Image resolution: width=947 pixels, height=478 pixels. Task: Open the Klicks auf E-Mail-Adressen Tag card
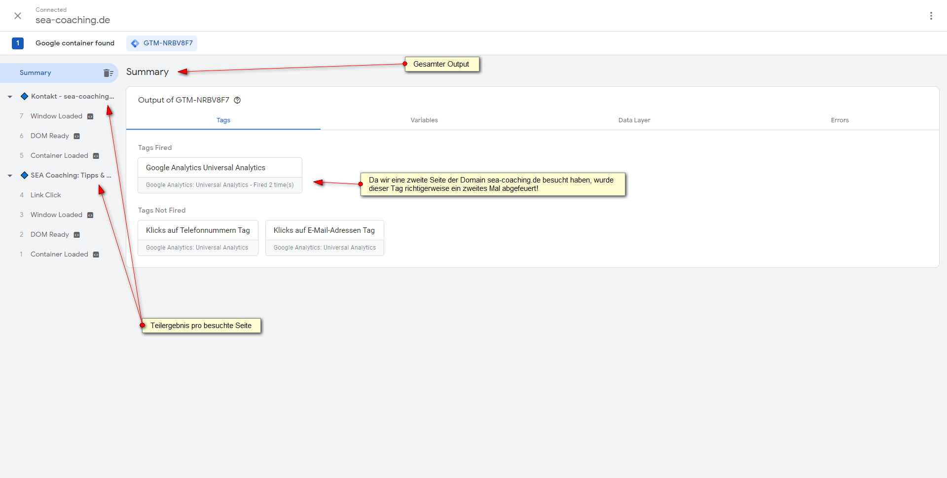[325, 238]
